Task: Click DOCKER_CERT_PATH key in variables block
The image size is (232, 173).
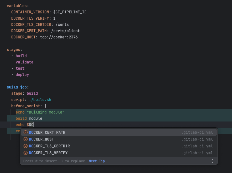Action: tap(29, 31)
